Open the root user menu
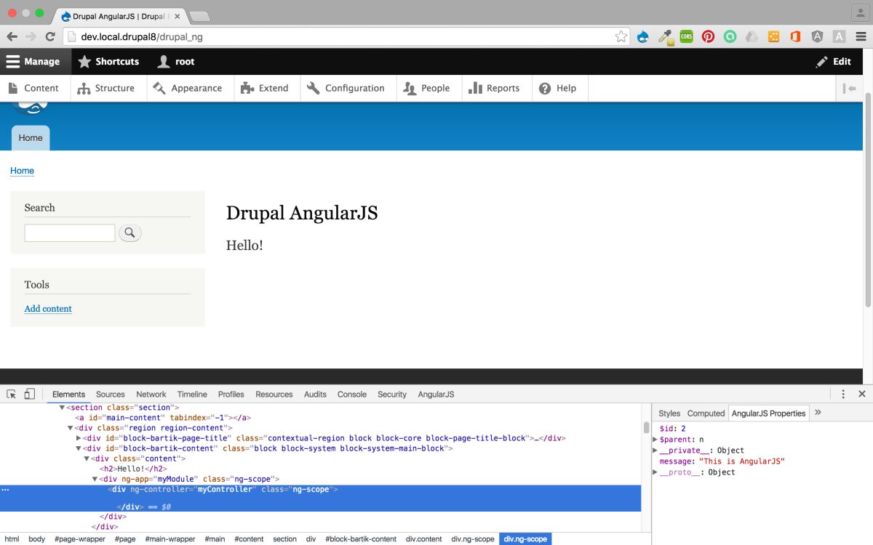 [176, 62]
